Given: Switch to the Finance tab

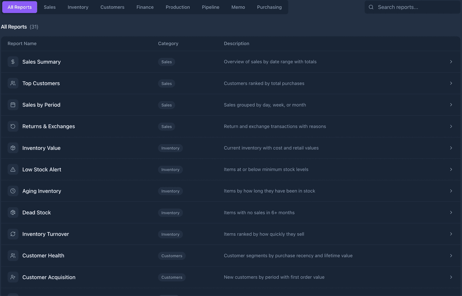Looking at the screenshot, I should [145, 7].
